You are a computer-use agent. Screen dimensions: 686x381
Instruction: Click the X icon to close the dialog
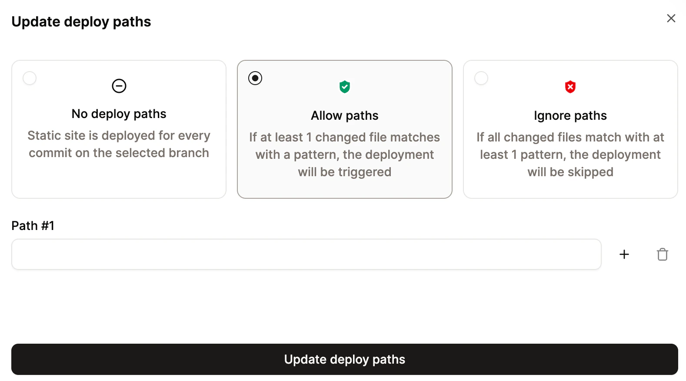tap(671, 18)
